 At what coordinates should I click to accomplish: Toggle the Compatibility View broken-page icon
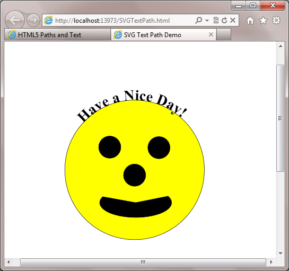(216, 20)
